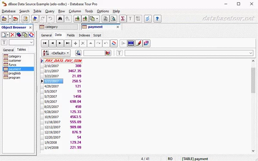
Task: Close the payment tab
Action: tap(118, 27)
